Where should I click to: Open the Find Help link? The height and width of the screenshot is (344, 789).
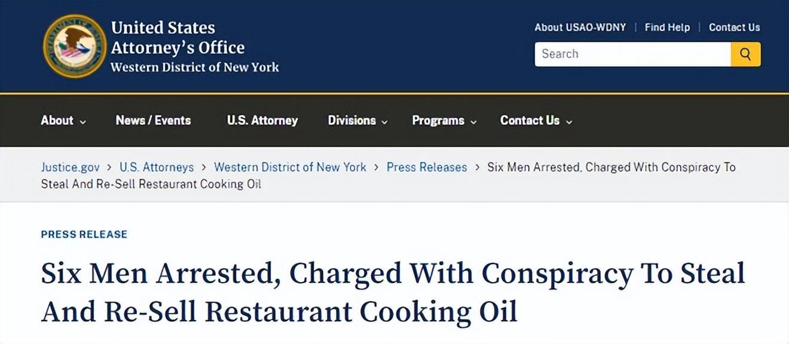click(x=667, y=27)
